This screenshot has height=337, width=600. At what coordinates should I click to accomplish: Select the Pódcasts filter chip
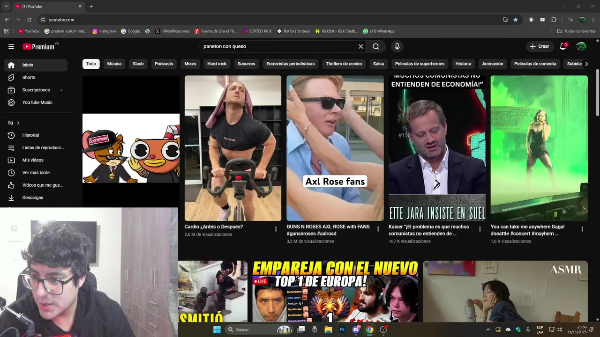(x=164, y=64)
